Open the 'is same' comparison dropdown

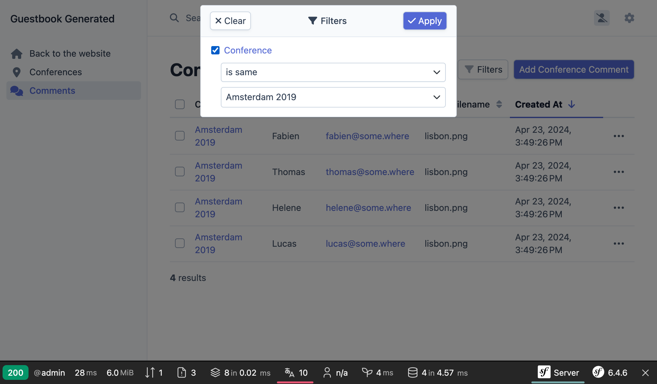click(333, 72)
